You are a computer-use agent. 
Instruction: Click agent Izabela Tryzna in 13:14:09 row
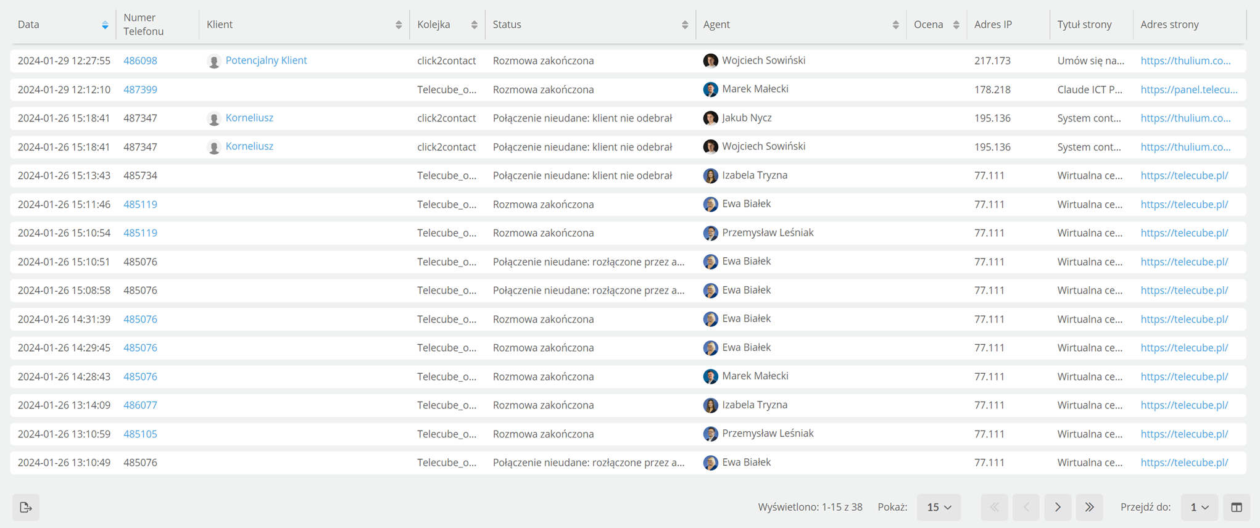click(755, 405)
